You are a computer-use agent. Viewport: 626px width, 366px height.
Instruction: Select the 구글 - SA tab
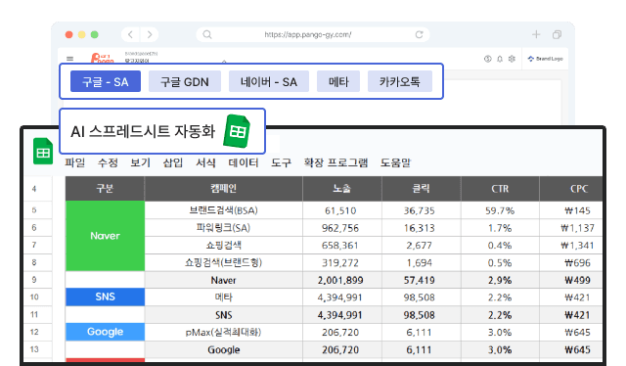pyautogui.click(x=106, y=81)
